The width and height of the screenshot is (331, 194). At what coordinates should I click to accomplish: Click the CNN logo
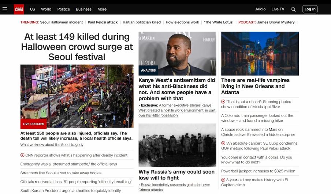click(19, 9)
